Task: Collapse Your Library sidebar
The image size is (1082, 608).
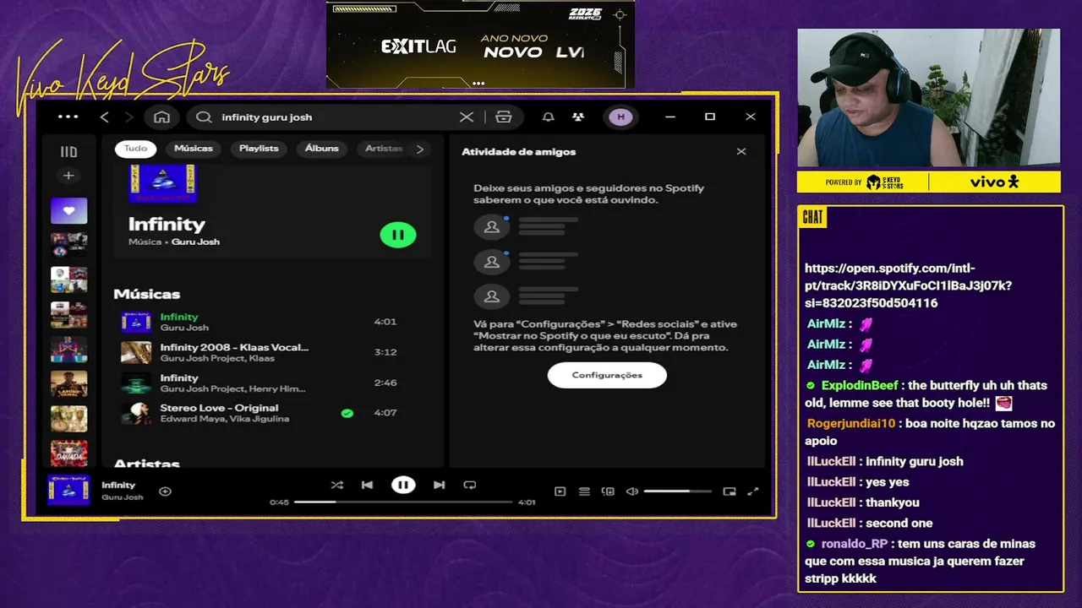Action: coord(68,152)
